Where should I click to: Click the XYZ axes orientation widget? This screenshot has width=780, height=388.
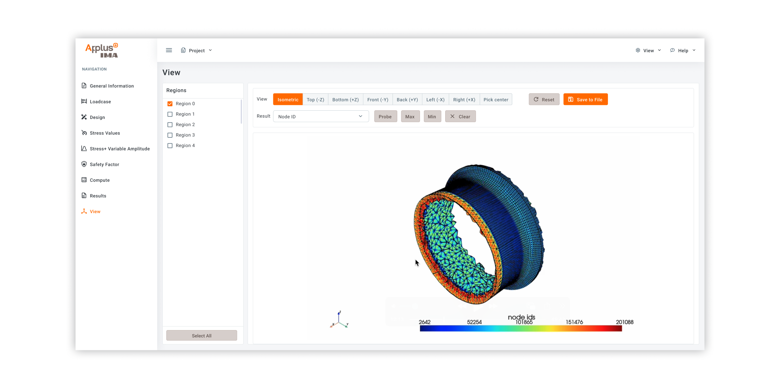pyautogui.click(x=339, y=320)
